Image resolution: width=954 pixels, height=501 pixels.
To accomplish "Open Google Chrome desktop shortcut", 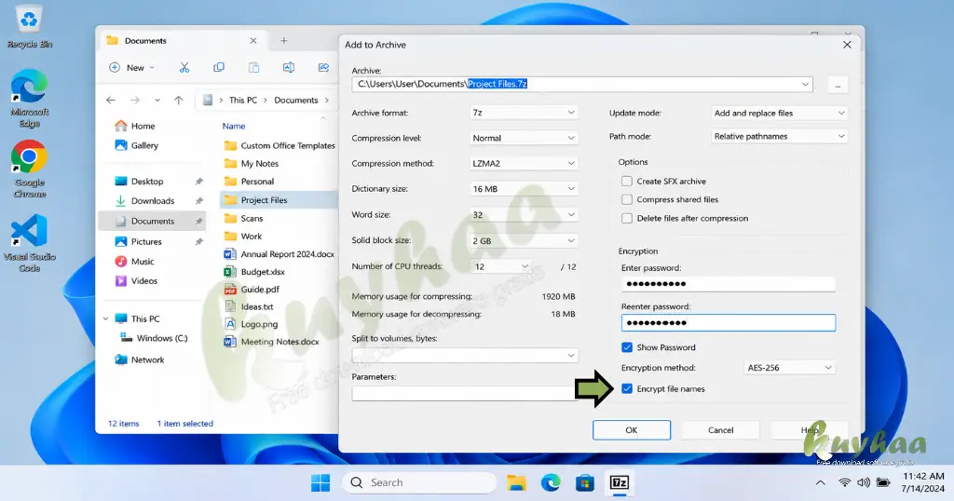I will click(29, 169).
